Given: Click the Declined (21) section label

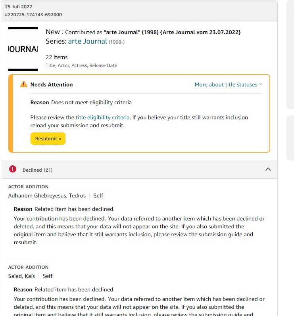Looking at the screenshot, I should 37,170.
